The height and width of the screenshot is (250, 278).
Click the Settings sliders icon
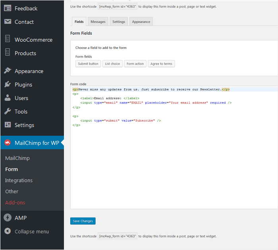point(8,125)
